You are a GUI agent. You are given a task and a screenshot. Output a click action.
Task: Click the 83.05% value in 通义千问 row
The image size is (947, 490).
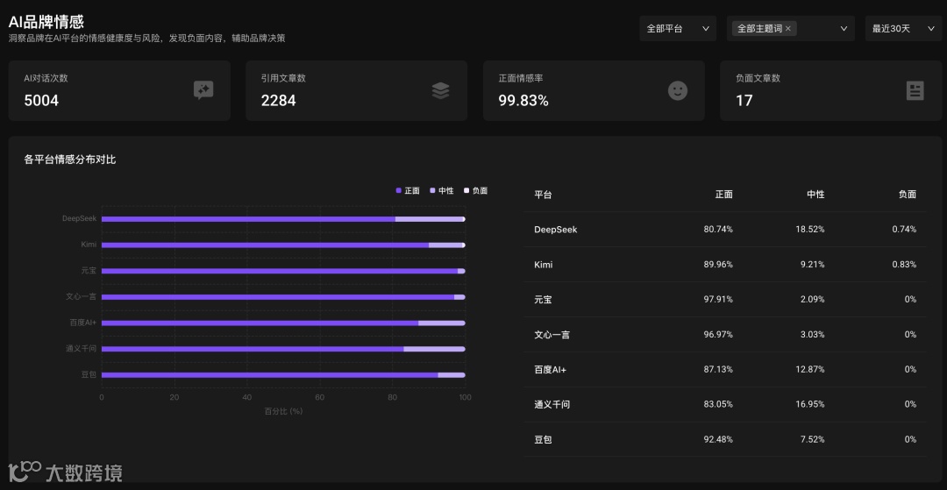click(x=718, y=404)
